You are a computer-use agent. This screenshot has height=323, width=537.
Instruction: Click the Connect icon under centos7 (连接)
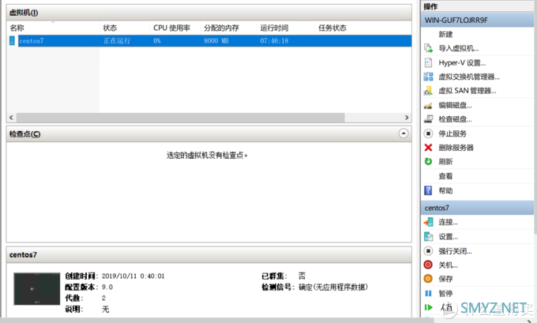[x=428, y=222]
